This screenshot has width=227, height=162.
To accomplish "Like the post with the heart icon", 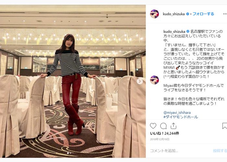I will pyautogui.click(x=153, y=126).
